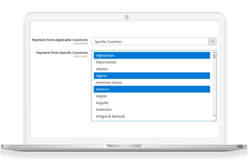Click the country list scroll-down arrow
248x164 pixels.
tap(214, 115)
